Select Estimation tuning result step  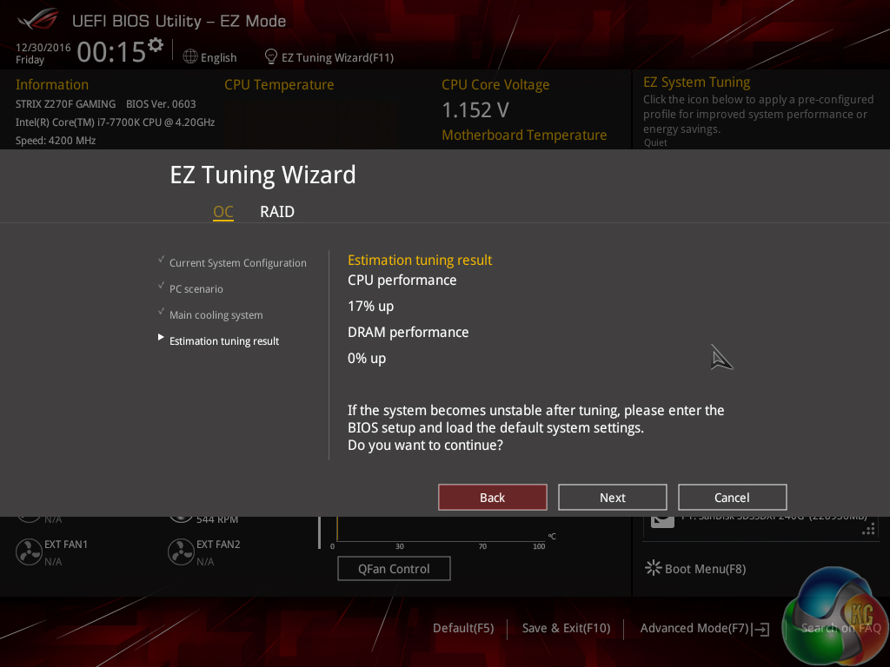pyautogui.click(x=224, y=340)
